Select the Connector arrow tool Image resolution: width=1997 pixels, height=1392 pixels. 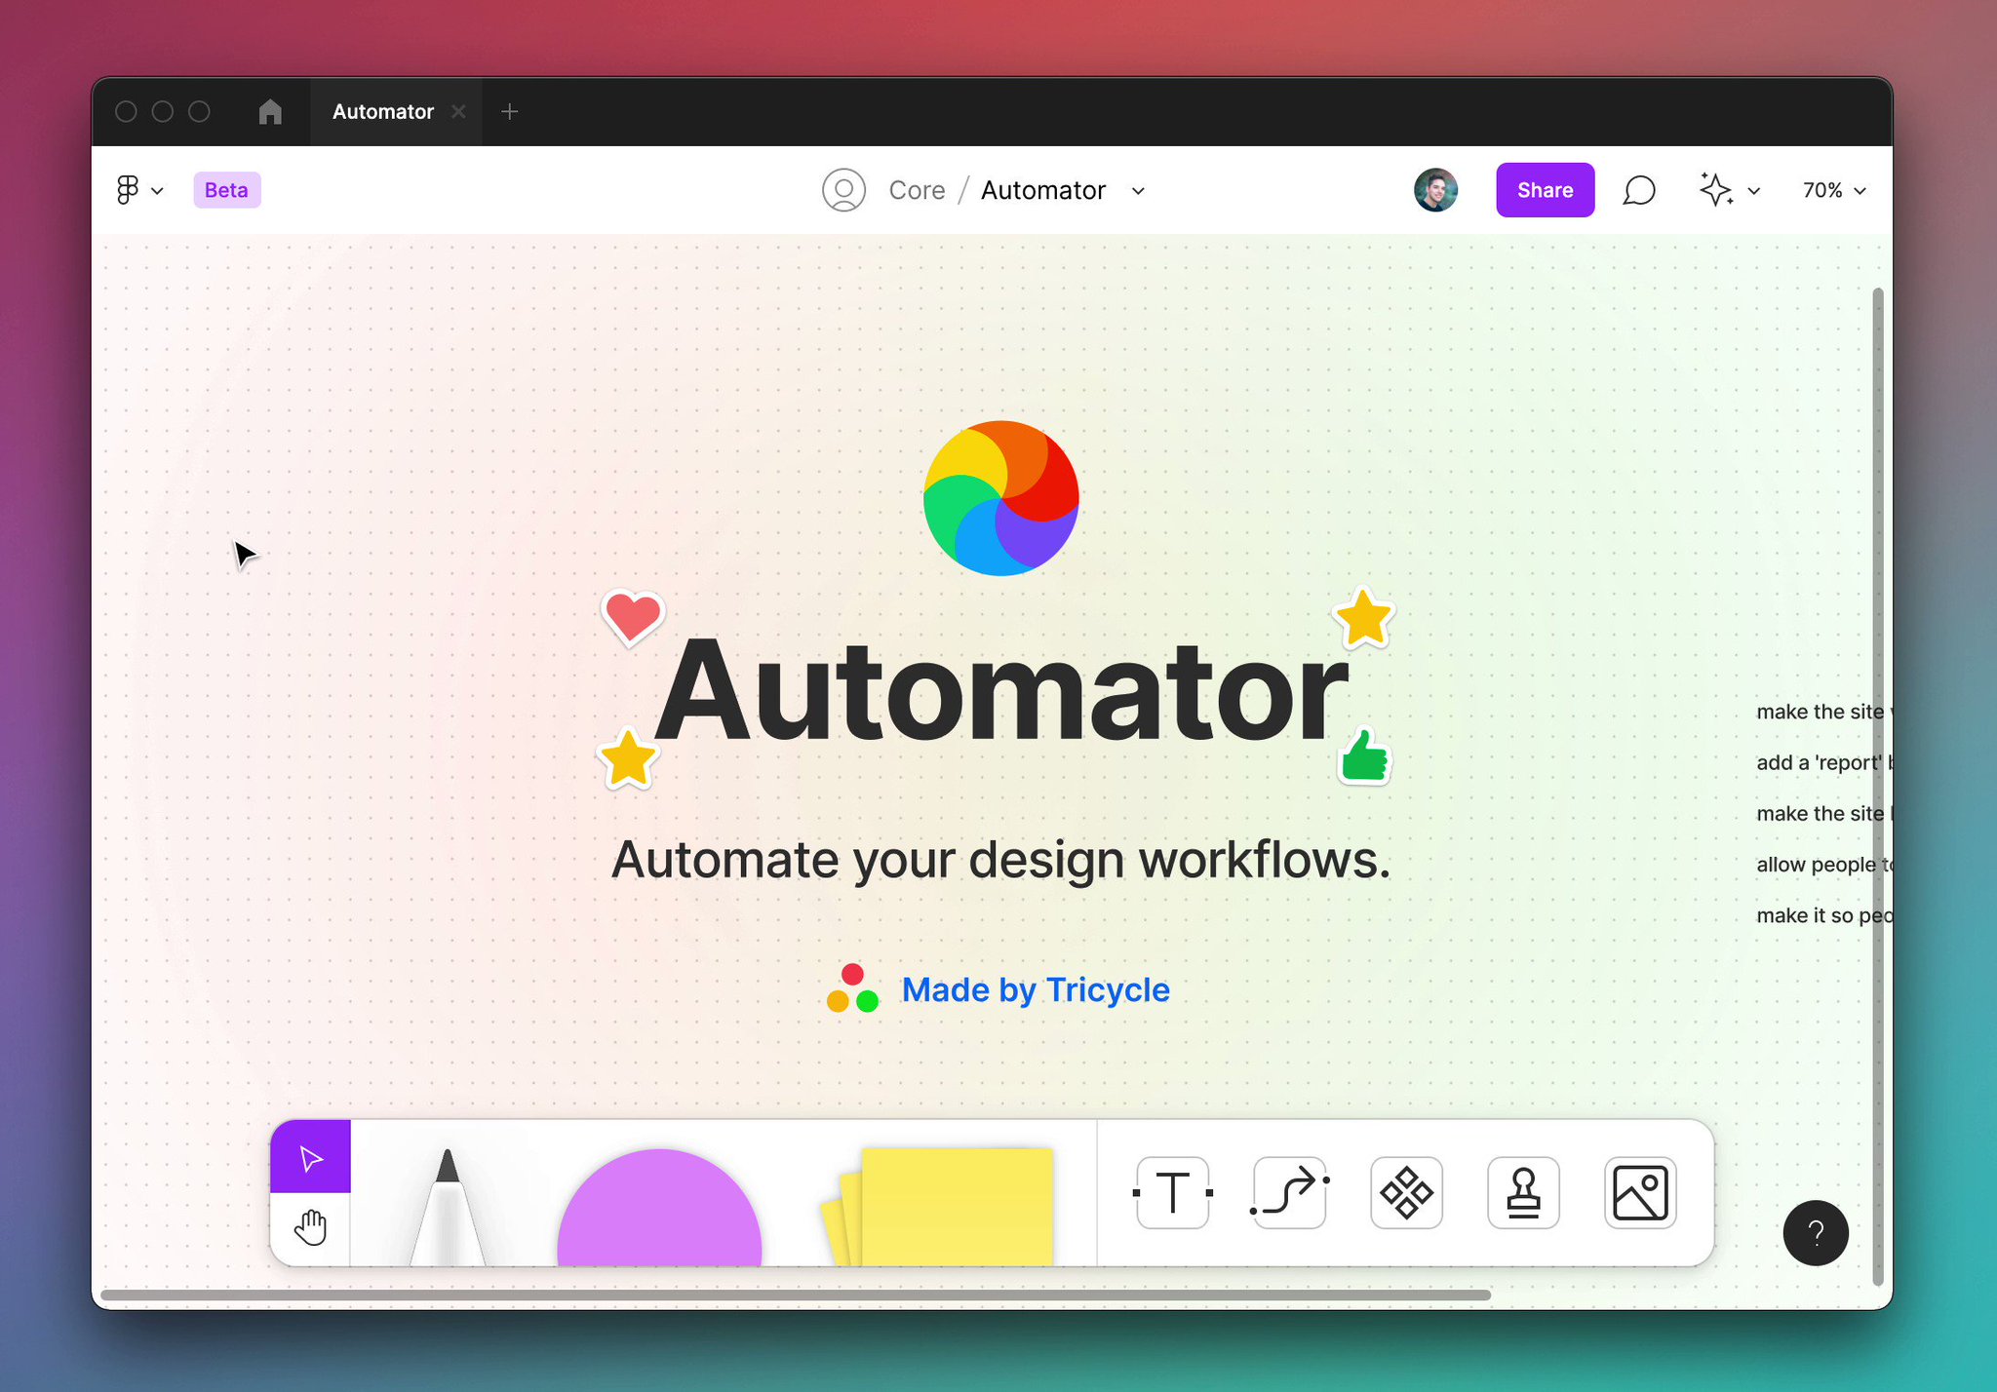1289,1192
